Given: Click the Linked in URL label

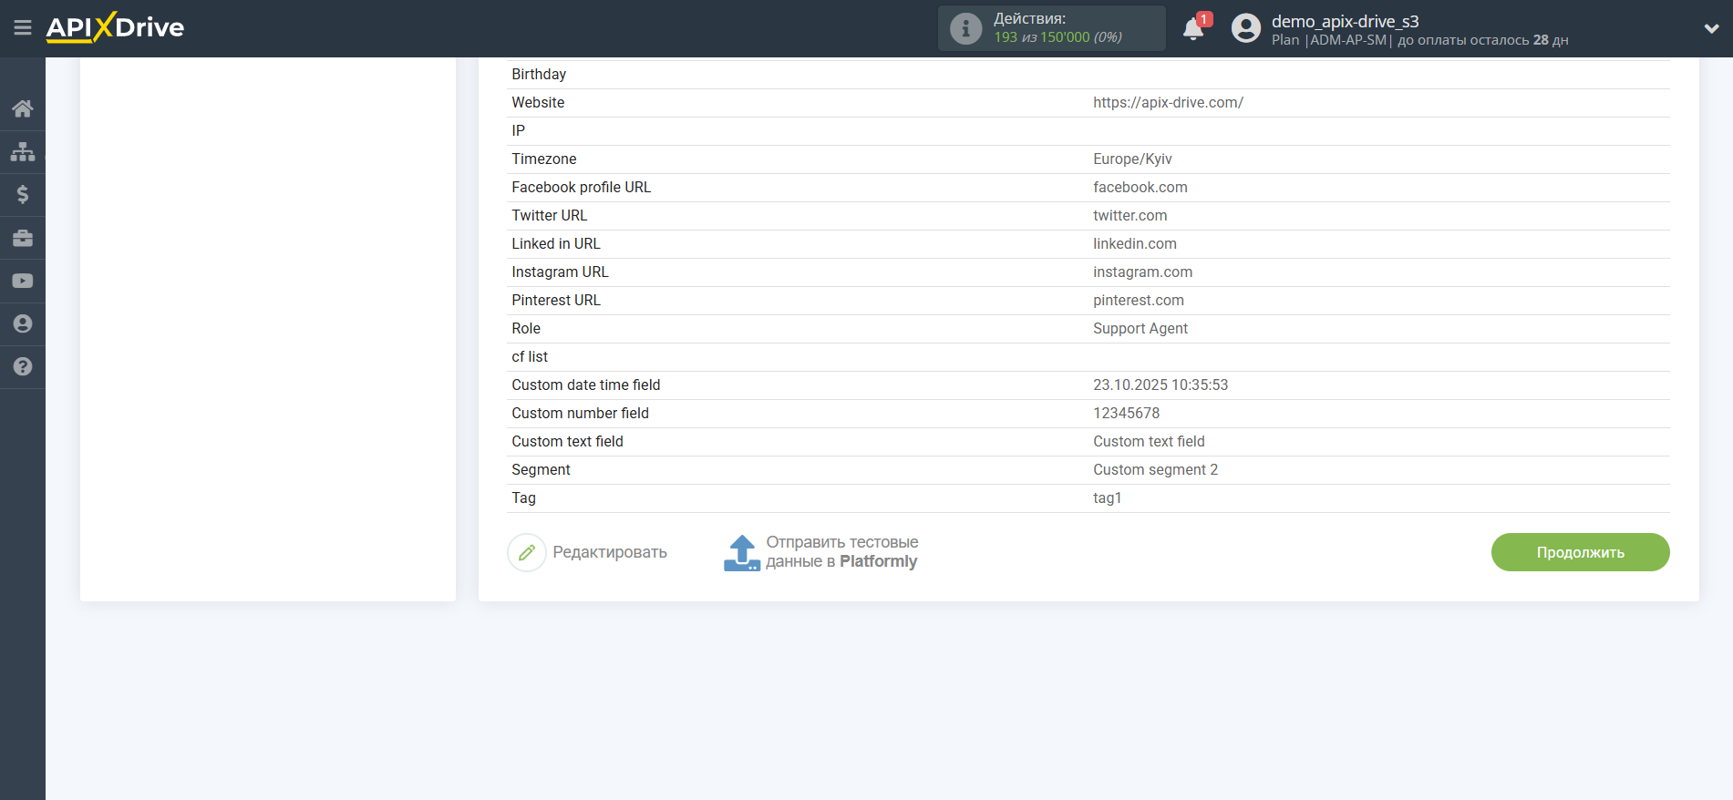Looking at the screenshot, I should point(555,244).
